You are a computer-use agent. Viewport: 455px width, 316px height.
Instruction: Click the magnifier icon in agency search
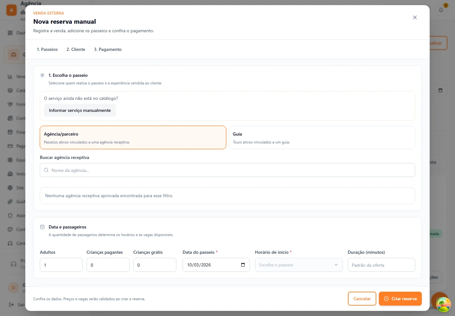tap(46, 170)
